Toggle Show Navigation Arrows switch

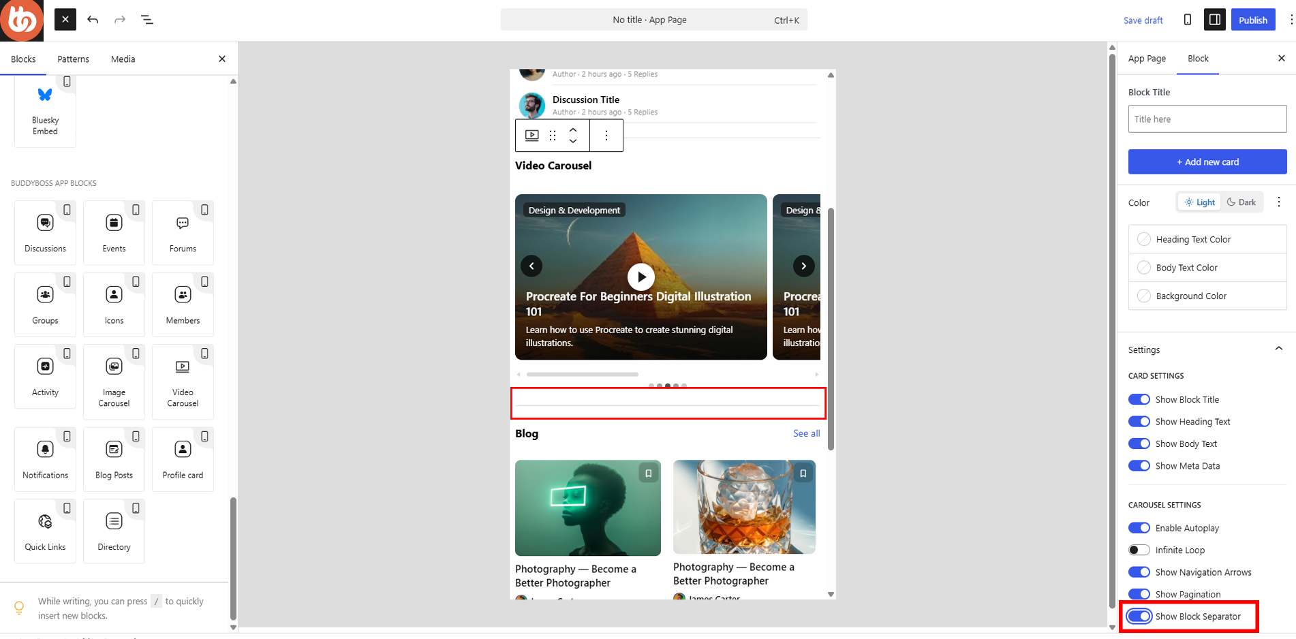tap(1139, 572)
